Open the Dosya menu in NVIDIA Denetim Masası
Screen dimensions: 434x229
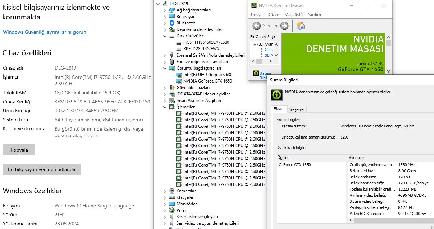pyautogui.click(x=257, y=15)
